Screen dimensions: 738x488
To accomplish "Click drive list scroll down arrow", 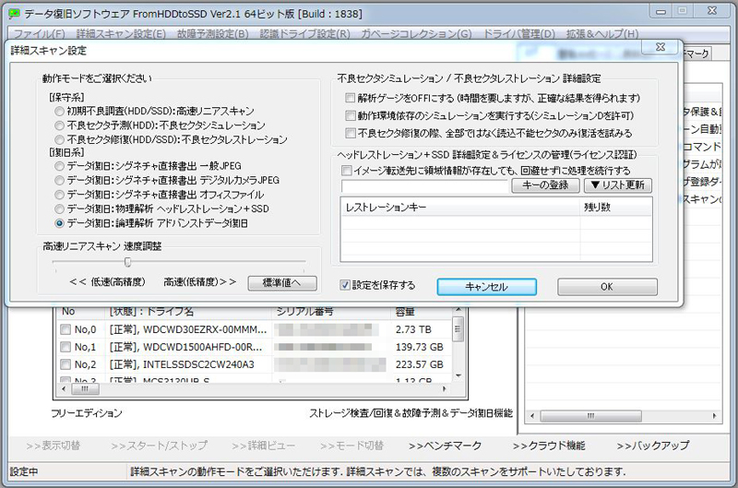I will pyautogui.click(x=458, y=376).
